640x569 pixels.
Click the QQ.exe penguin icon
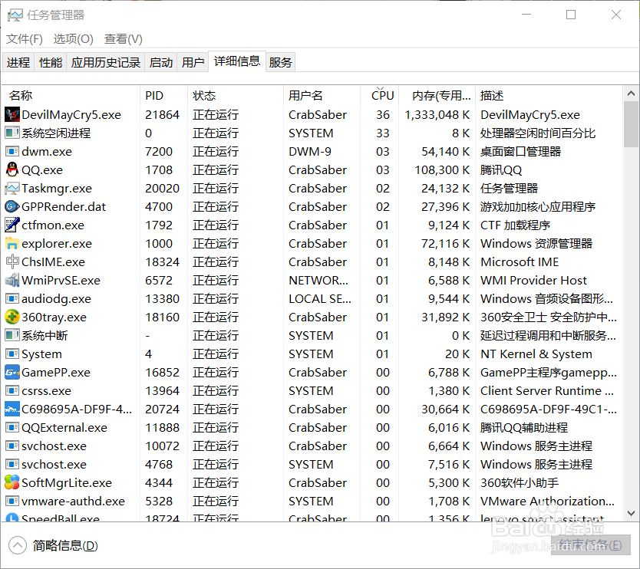[x=12, y=169]
